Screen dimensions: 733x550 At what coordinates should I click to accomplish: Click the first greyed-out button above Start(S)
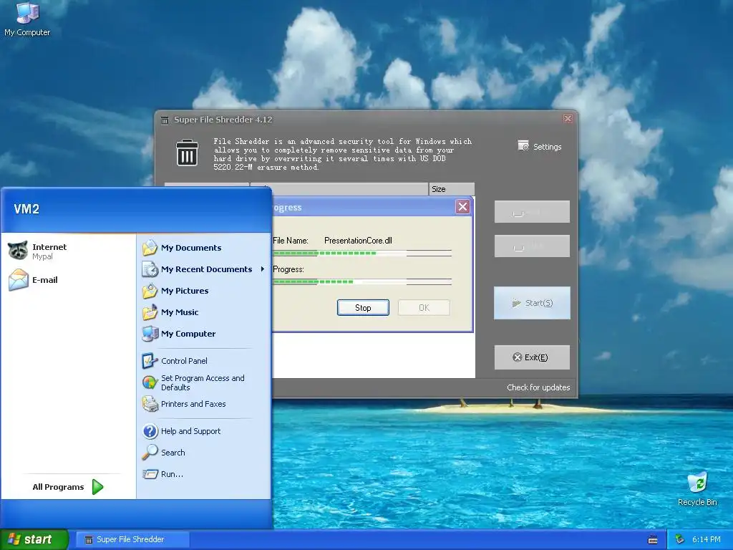[x=532, y=212]
